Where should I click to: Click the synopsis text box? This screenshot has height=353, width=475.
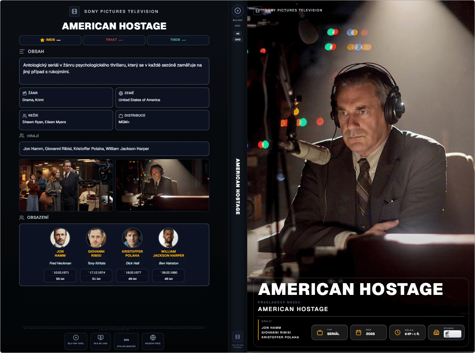(114, 71)
